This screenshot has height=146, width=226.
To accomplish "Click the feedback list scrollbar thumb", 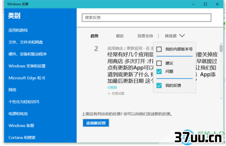I will (221, 48).
